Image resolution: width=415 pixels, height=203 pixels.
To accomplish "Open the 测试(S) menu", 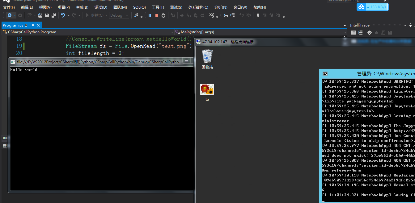I will click(x=176, y=7).
